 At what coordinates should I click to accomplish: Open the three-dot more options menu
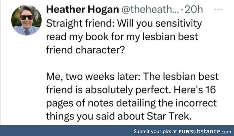pos(218,10)
